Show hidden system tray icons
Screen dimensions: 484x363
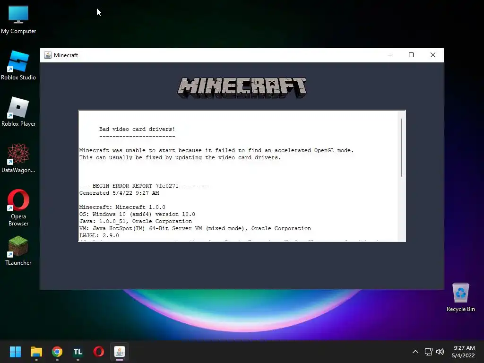[x=415, y=352]
